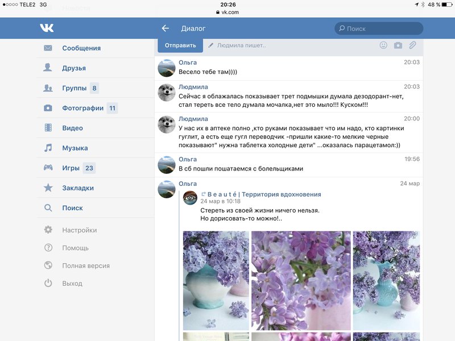Open Людмила's profile from the 20:03 message
Image resolution: width=455 pixels, height=341 pixels.
[x=193, y=87]
